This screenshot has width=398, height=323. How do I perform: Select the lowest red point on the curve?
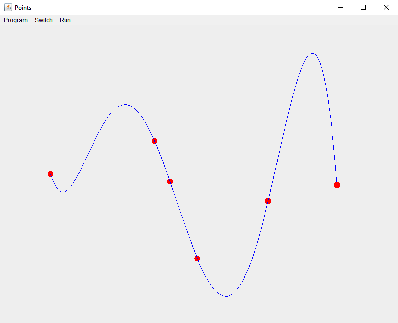(197, 259)
